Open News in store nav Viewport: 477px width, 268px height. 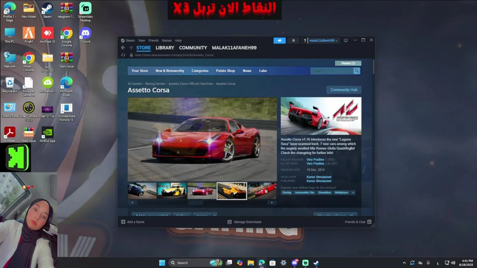pos(247,71)
